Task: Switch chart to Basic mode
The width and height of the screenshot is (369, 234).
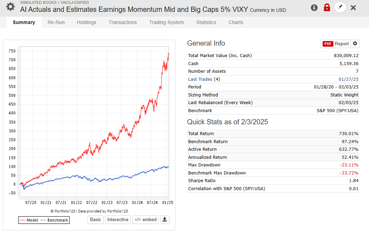Action: (x=95, y=219)
